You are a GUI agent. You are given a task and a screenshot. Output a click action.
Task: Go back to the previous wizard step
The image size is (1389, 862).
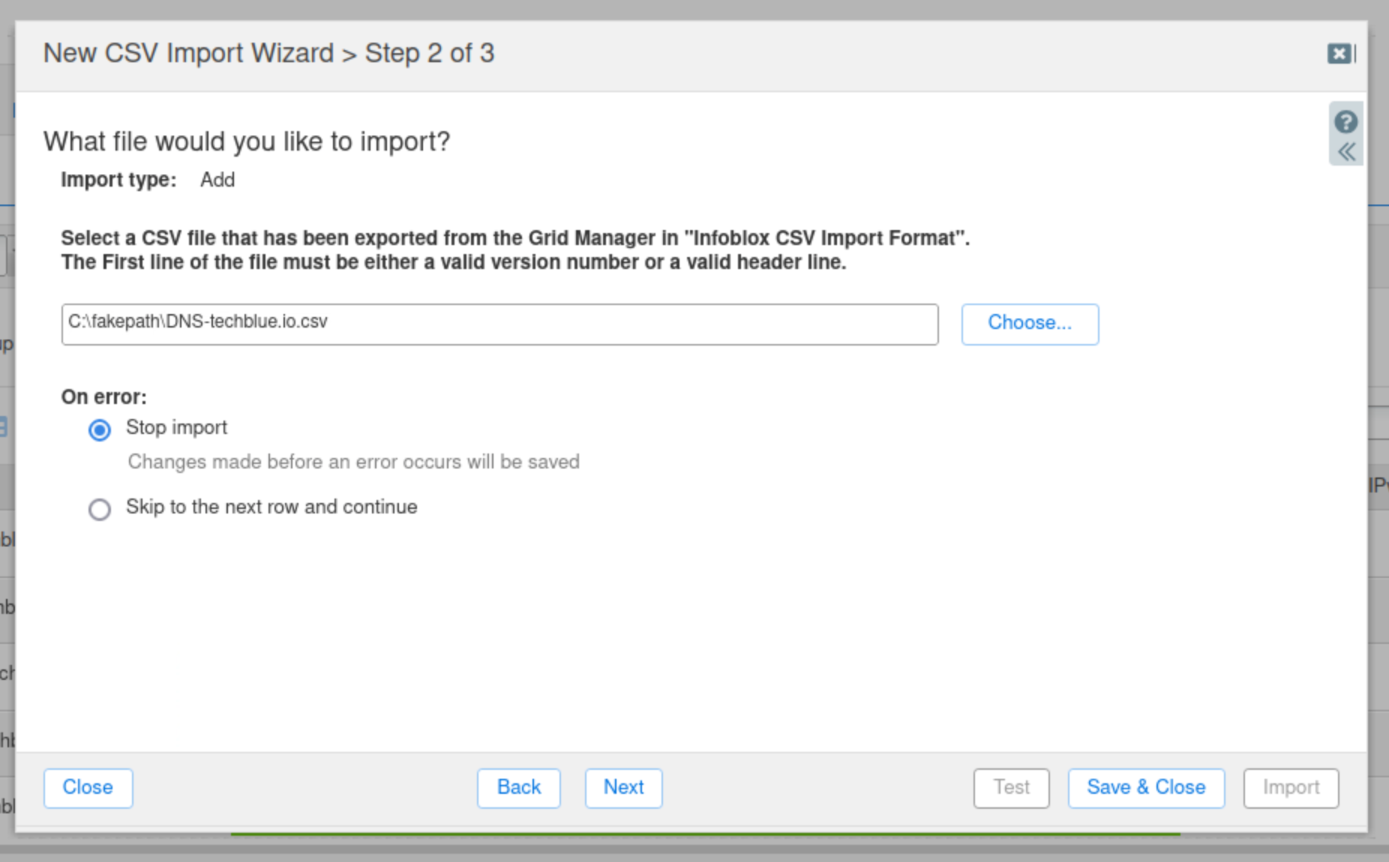coord(518,788)
